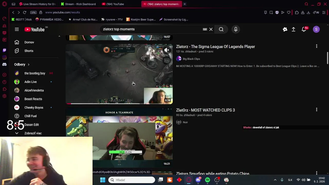Open the ryurave - 7TV bookmark
This screenshot has height=185, width=329.
(x=112, y=20)
